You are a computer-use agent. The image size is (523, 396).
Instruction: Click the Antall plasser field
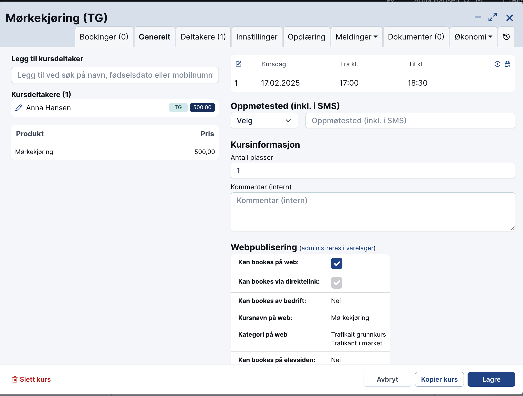pos(373,171)
